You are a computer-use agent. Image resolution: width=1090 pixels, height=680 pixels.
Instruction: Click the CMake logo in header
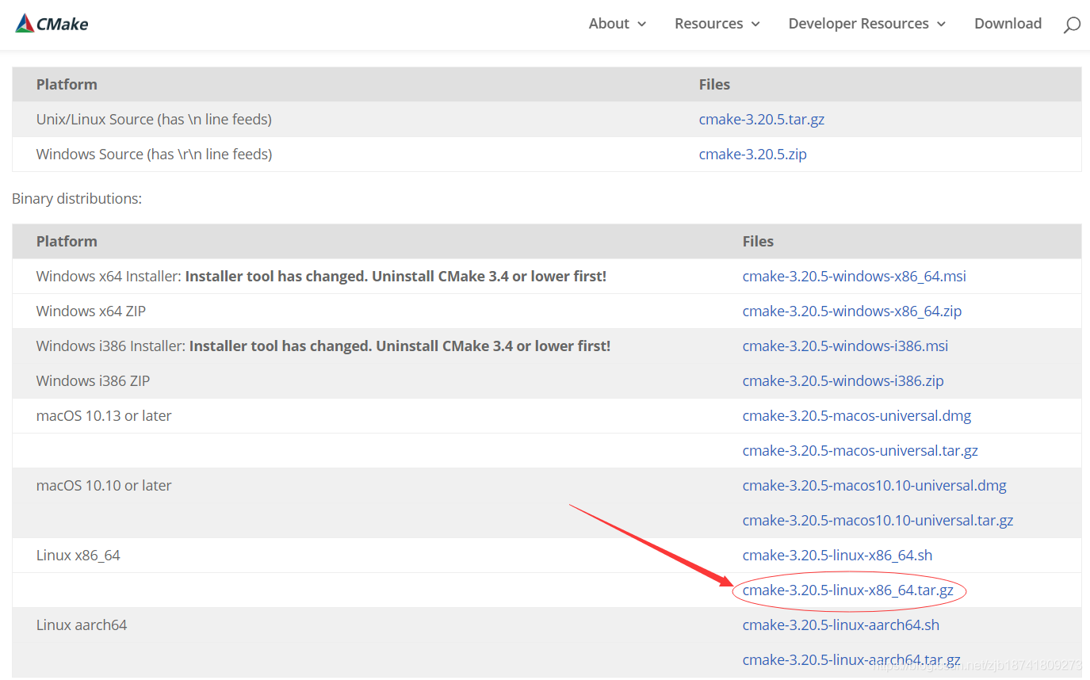click(52, 24)
